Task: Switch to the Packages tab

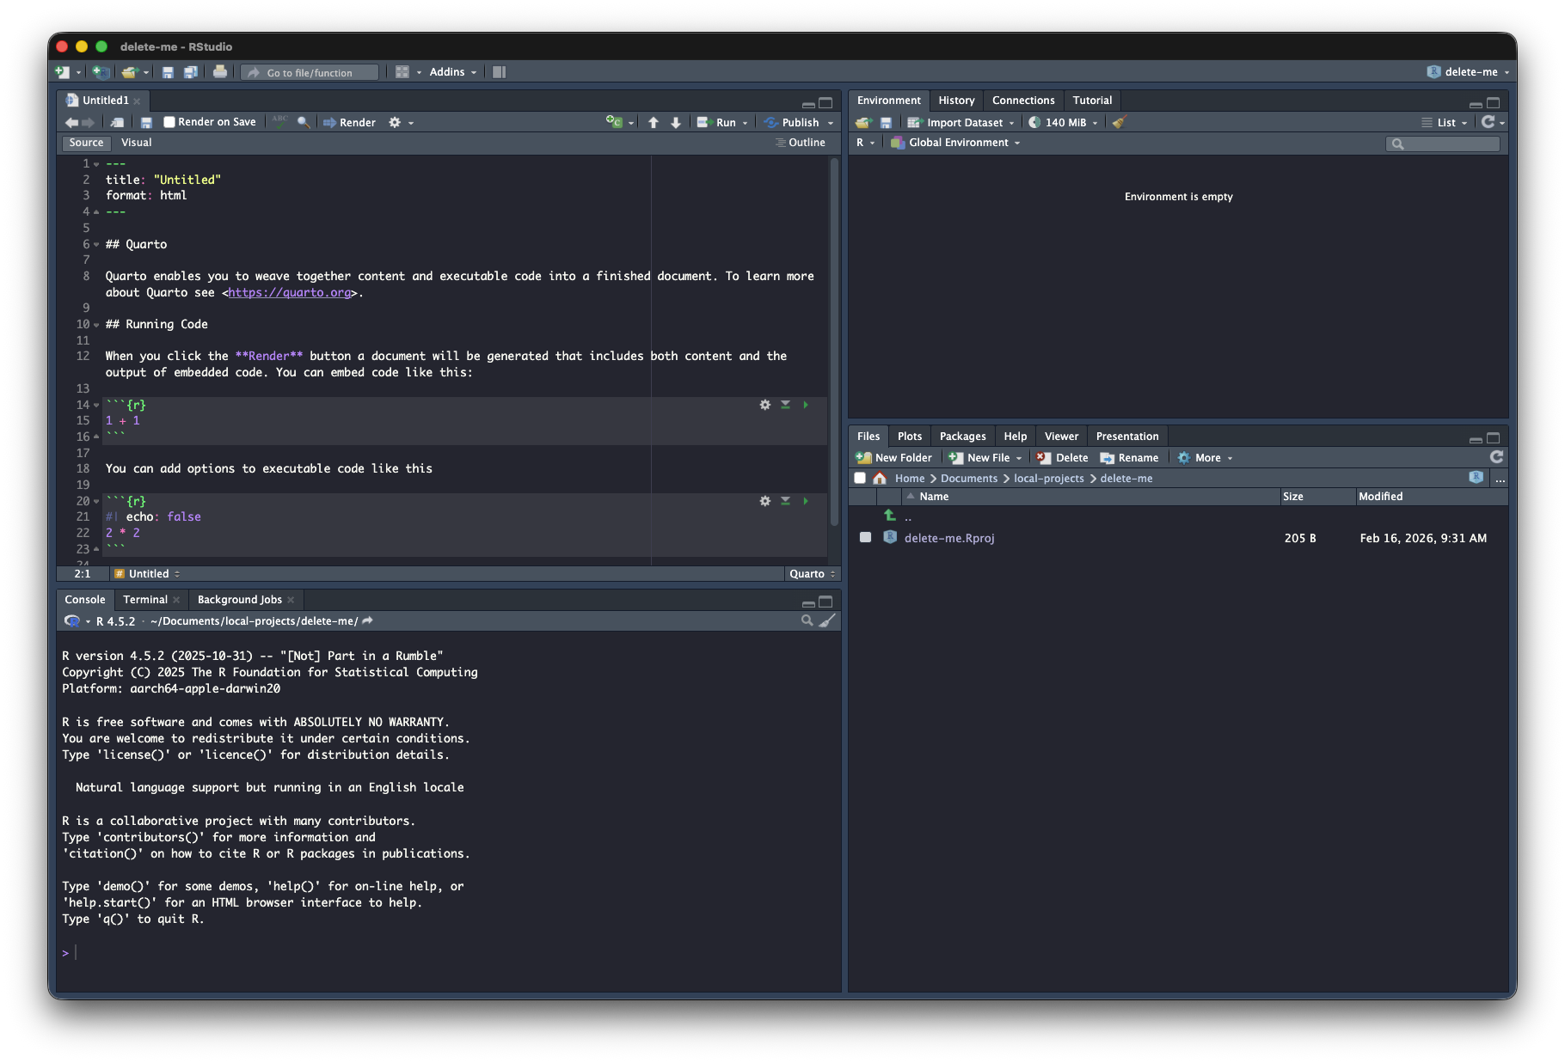Action: 962,437
